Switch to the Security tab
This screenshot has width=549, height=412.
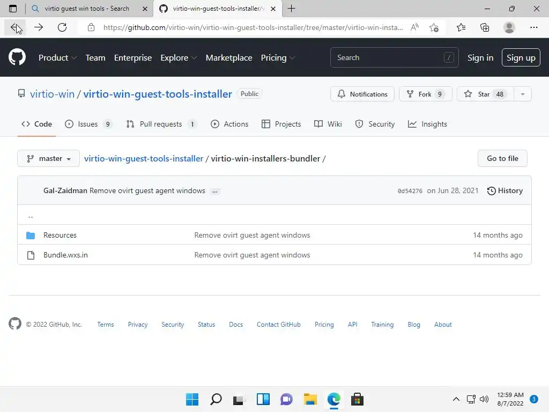[375, 124]
